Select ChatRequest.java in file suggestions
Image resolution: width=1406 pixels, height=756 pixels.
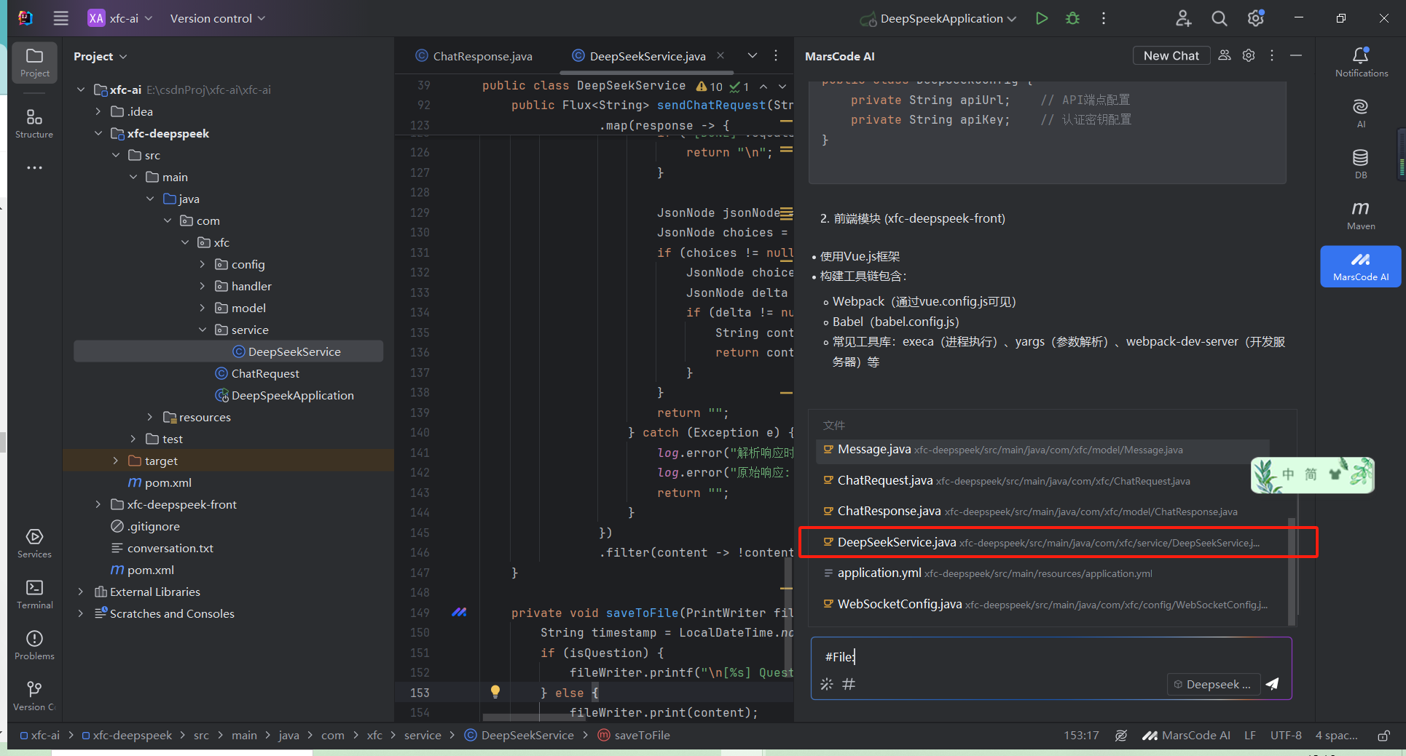point(1042,480)
